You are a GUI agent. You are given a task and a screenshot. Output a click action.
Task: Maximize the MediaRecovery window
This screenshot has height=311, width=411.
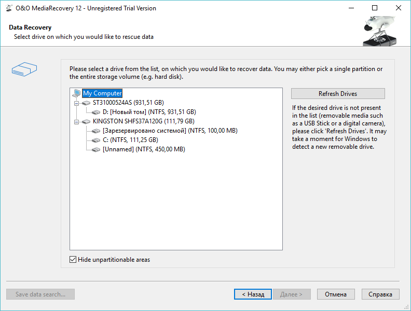tap(375, 8)
